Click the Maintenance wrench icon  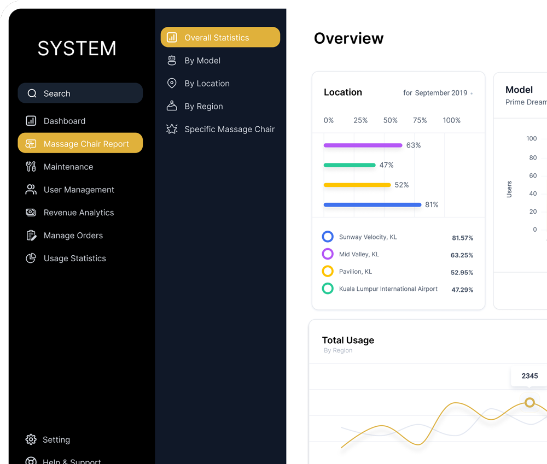pos(31,167)
